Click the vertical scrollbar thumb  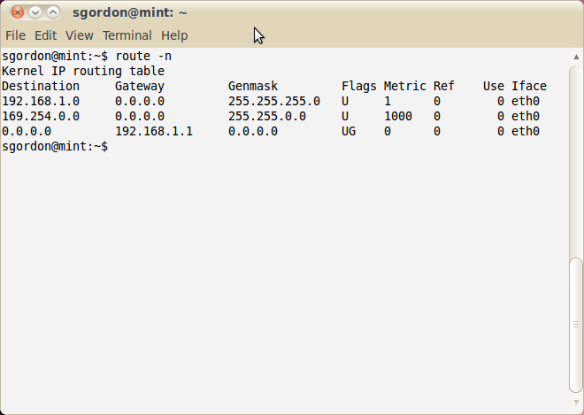coord(576,325)
